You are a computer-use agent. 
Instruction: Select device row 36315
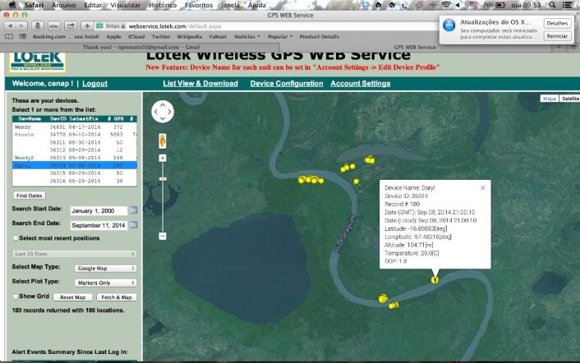(75, 173)
